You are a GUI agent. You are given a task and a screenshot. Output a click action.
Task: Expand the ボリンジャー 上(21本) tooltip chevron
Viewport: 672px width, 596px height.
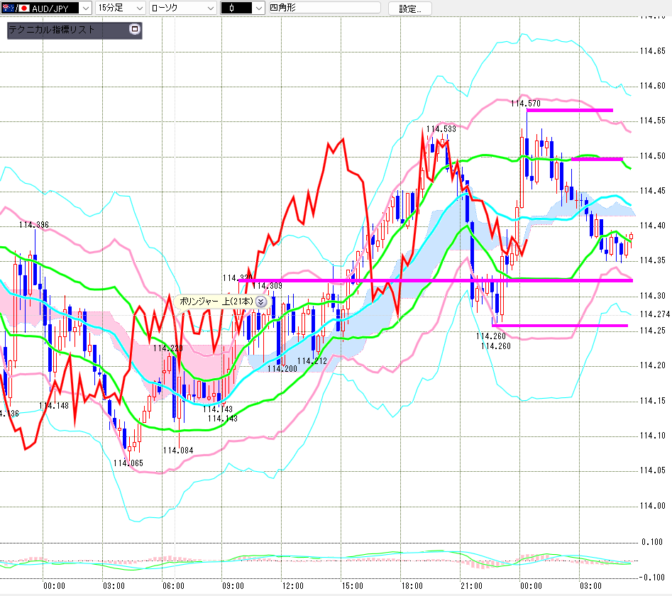[x=260, y=302]
